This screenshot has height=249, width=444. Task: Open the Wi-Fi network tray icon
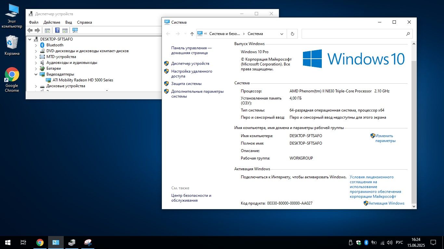click(x=382, y=242)
